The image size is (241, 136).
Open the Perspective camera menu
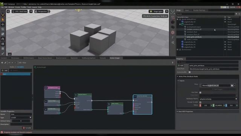click(41, 11)
